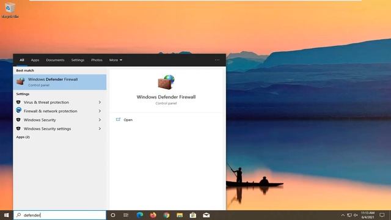Expand the Windows Security chevron
This screenshot has width=391, height=220.
tap(100, 120)
